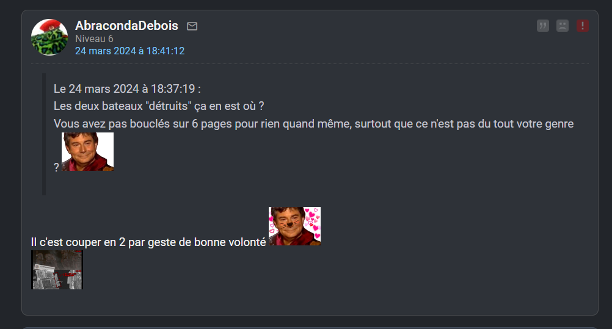The image size is (612, 329).
Task: Send private message via envelope icon
Action: [x=192, y=26]
